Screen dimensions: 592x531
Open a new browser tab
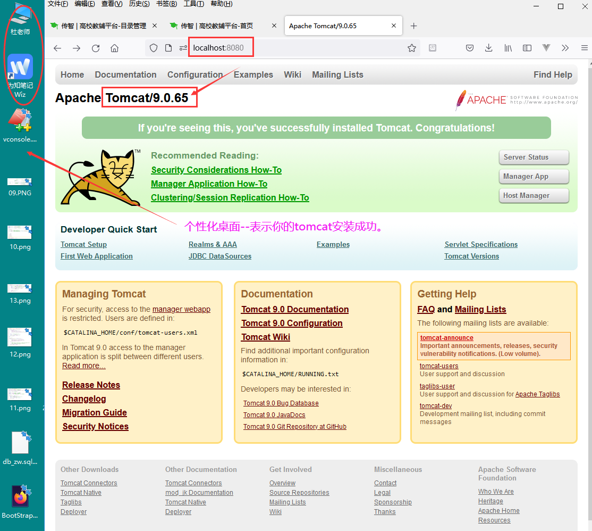[414, 26]
